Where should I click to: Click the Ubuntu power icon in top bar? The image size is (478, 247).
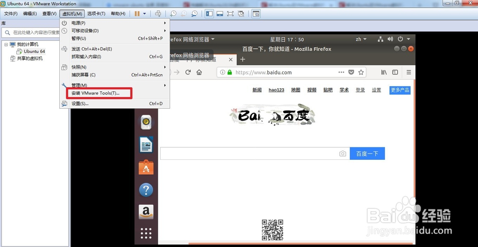coord(400,39)
